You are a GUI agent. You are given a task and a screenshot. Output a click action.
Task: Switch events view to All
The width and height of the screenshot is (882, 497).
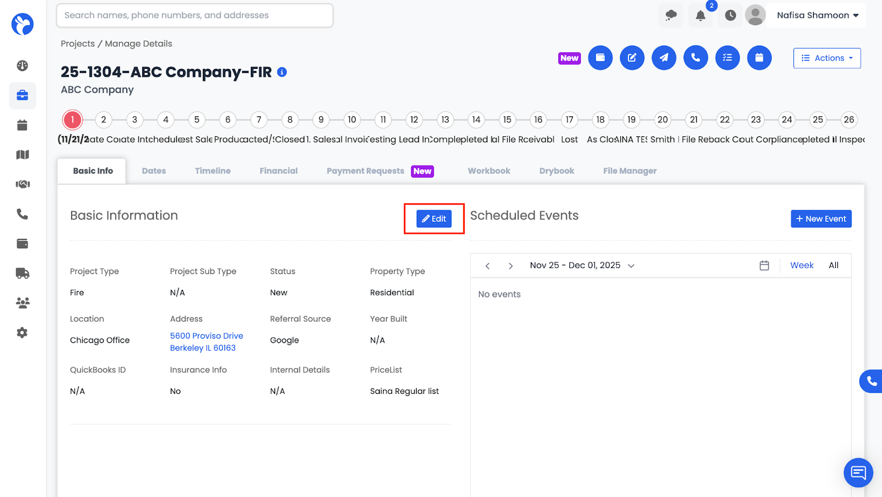point(833,265)
